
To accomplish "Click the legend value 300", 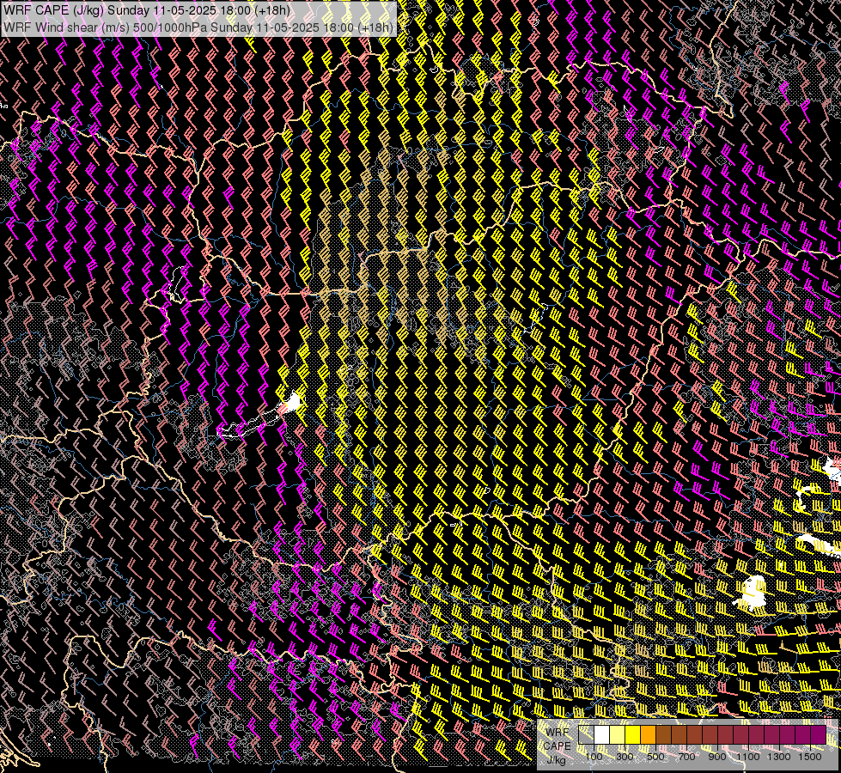I will point(625,757).
